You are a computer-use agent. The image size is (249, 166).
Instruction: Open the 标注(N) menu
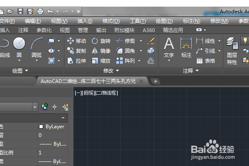pyautogui.click(x=191, y=21)
